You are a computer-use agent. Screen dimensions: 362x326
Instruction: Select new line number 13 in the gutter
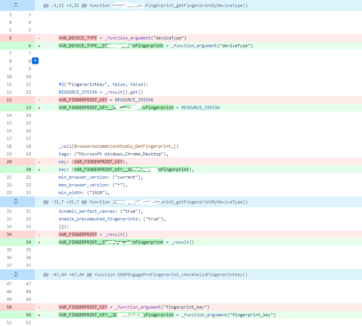(x=28, y=108)
